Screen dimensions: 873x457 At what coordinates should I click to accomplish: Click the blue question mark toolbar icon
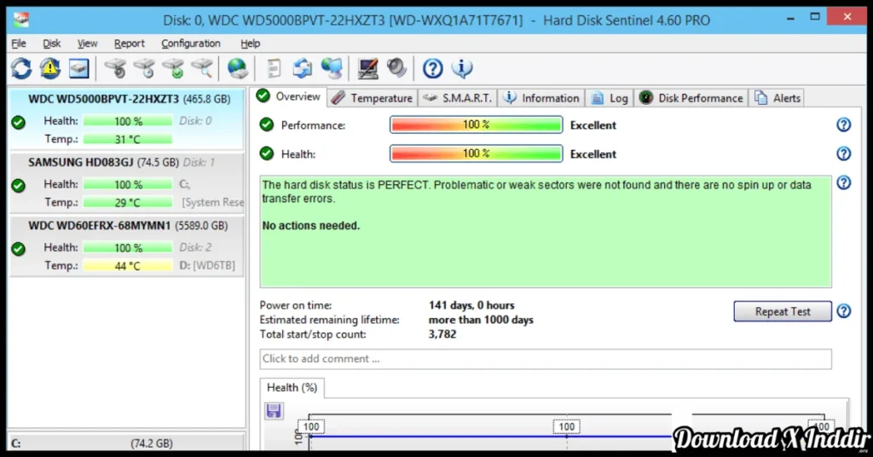(x=432, y=68)
